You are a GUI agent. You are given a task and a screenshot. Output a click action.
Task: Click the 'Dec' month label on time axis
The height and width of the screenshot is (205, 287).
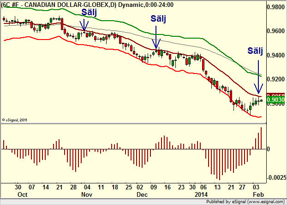pos(142,194)
